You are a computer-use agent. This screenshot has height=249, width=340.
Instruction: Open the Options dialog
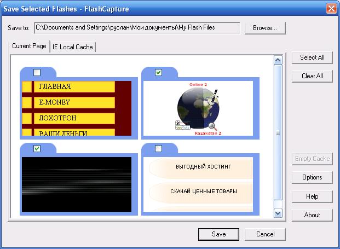(x=312, y=177)
